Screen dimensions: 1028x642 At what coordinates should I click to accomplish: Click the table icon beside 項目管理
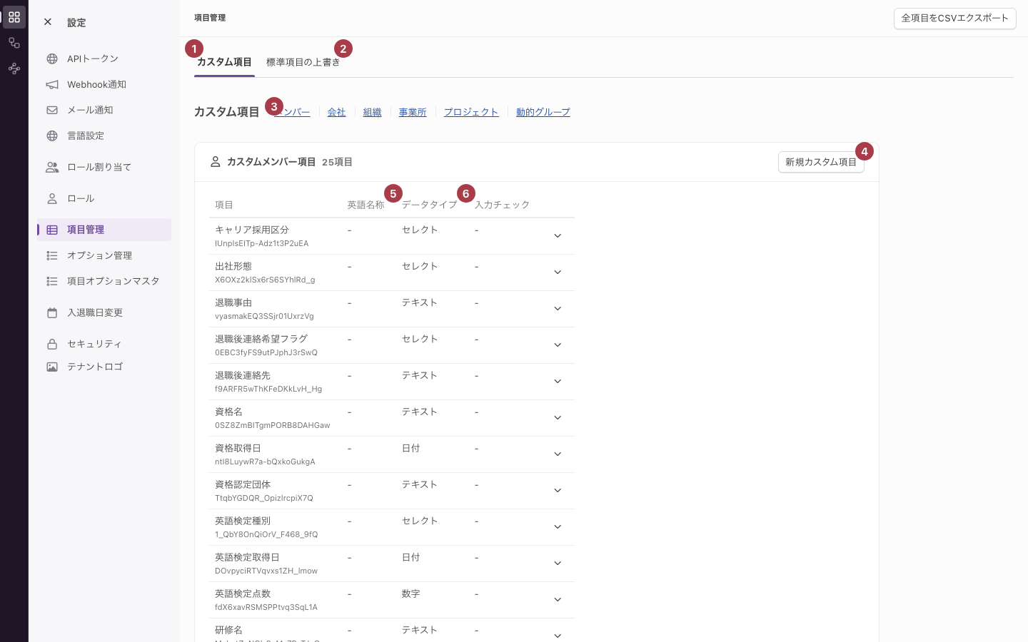click(52, 230)
